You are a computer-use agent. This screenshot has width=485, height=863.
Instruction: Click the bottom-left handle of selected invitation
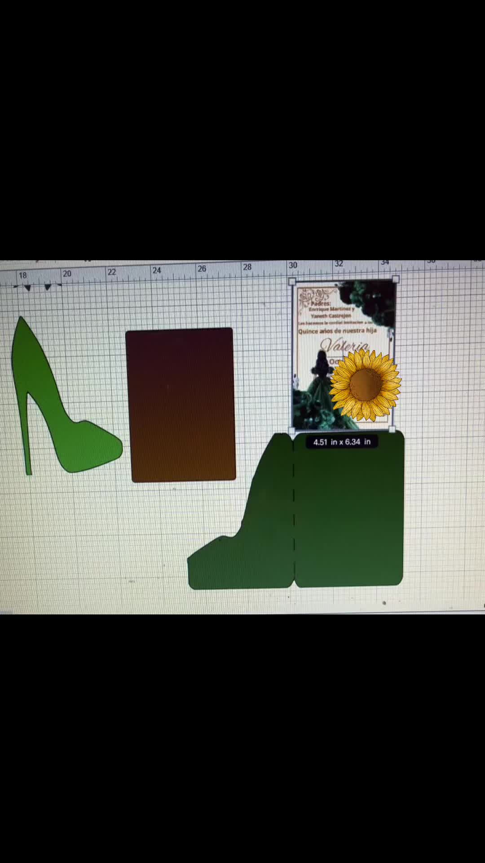pyautogui.click(x=292, y=430)
